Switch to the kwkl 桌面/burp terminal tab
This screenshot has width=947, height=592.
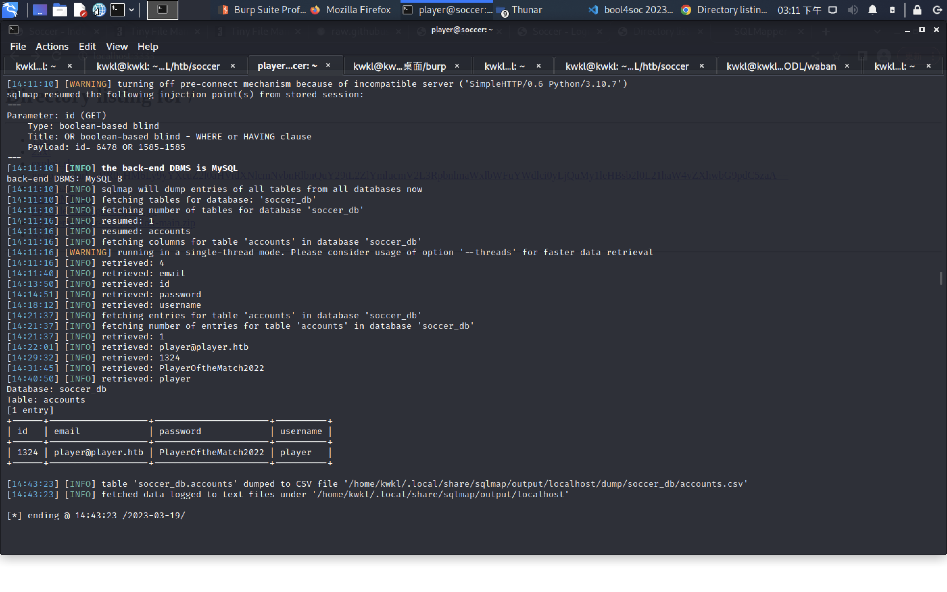[x=399, y=66]
